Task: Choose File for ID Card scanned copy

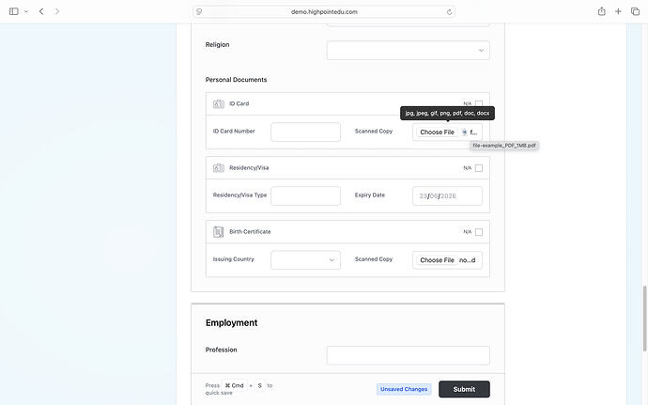Action: pos(437,132)
